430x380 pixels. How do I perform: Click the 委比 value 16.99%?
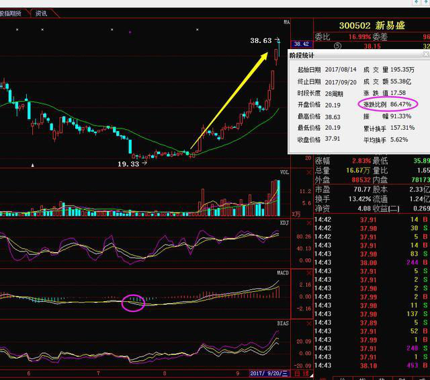point(359,37)
